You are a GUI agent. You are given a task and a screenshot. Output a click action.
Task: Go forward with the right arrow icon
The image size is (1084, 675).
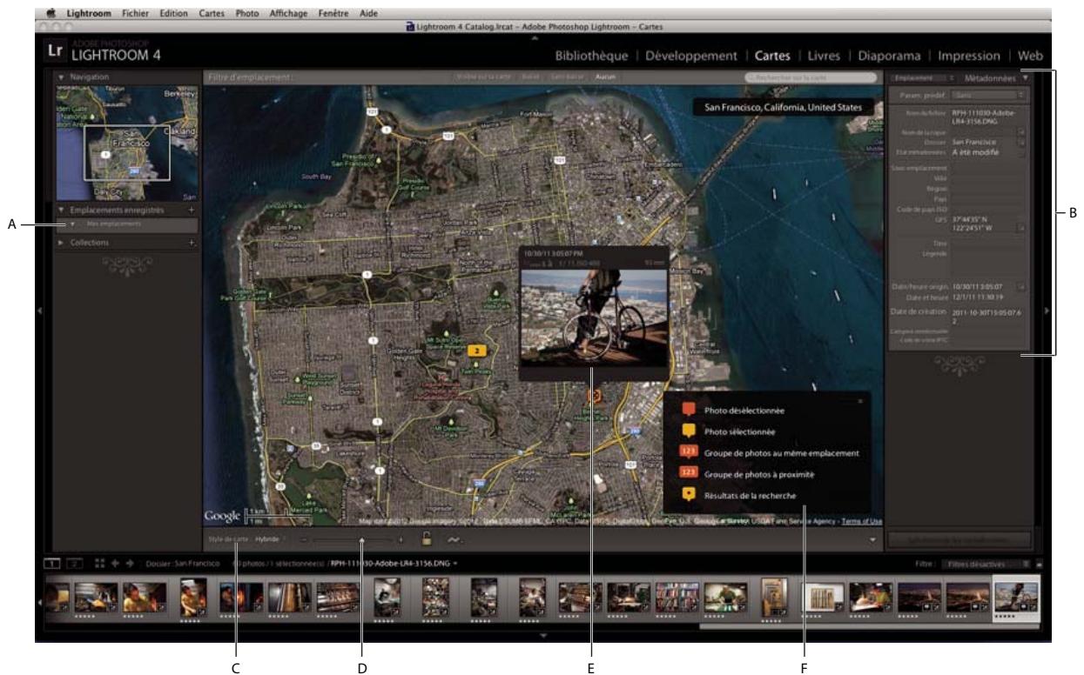tap(130, 562)
